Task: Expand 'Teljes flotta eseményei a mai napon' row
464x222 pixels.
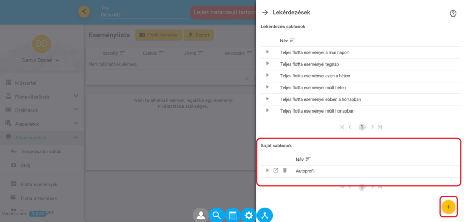Action: pyautogui.click(x=267, y=52)
